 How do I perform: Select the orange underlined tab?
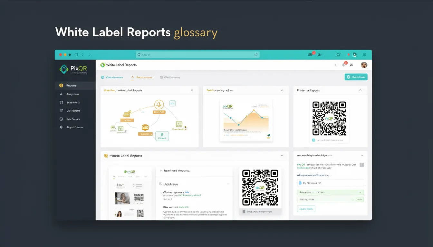(x=142, y=78)
